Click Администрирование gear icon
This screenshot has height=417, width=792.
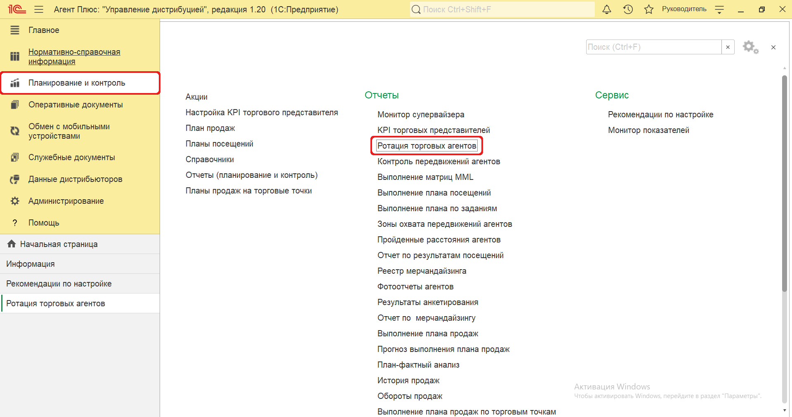(x=15, y=201)
